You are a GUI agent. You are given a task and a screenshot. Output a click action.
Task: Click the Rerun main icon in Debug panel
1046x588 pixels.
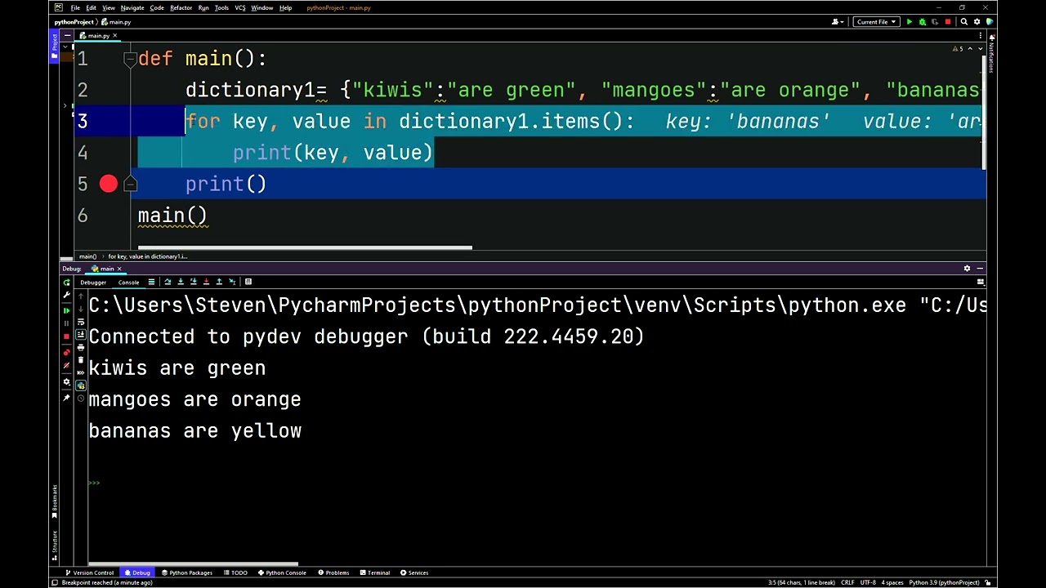point(66,283)
